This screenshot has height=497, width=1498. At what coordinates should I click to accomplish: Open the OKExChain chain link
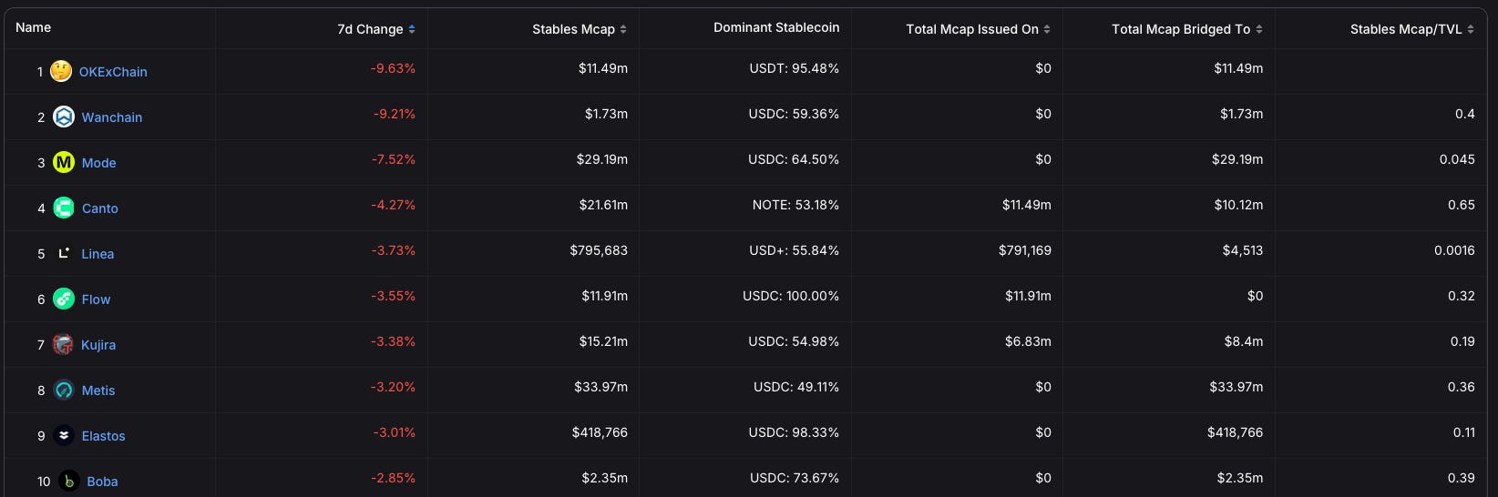pyautogui.click(x=113, y=72)
